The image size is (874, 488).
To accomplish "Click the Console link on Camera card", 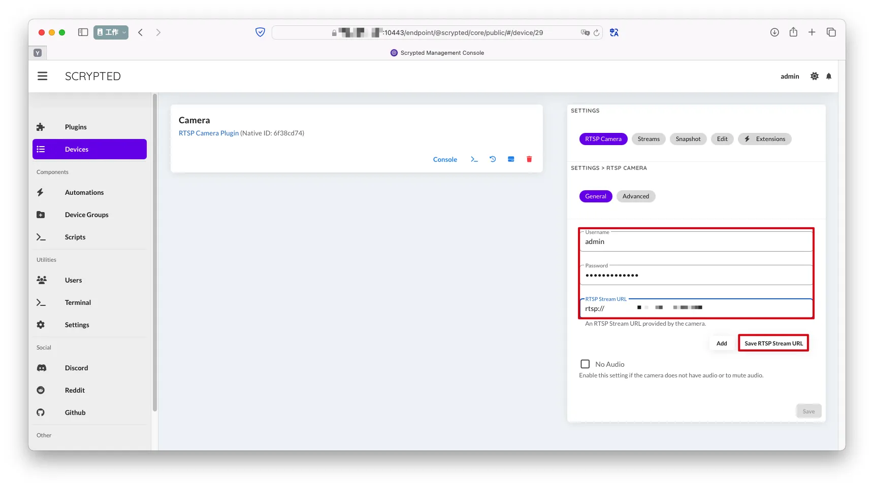I will click(x=445, y=159).
